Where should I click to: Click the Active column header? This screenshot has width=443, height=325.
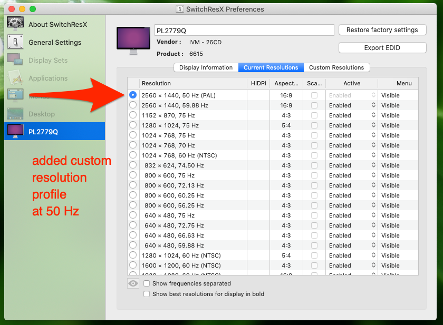pos(352,83)
